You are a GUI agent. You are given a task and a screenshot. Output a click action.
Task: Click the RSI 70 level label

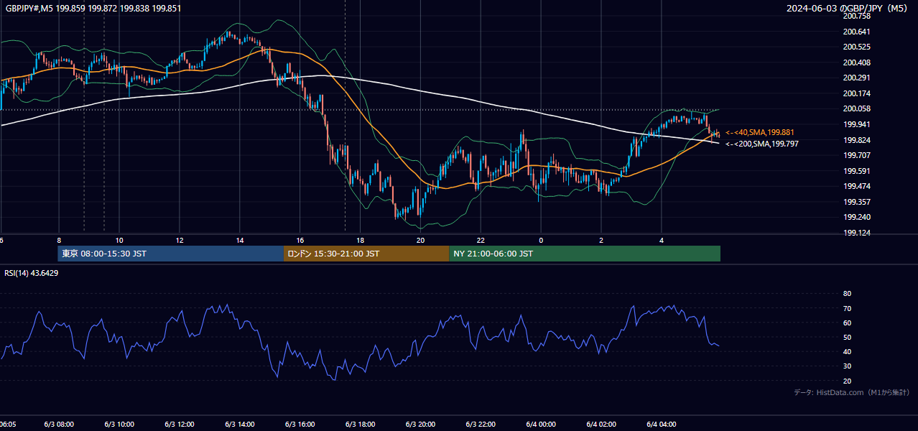coord(847,308)
